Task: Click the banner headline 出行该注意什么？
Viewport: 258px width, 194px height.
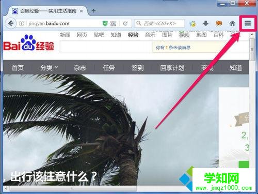Action: pos(54,176)
